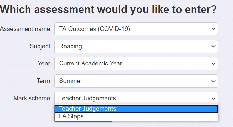Click the 'Assessment name' field label

[25, 29]
